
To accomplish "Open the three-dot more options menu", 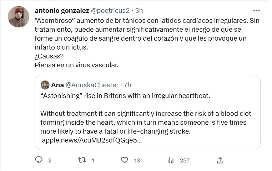I will point(256,10).
